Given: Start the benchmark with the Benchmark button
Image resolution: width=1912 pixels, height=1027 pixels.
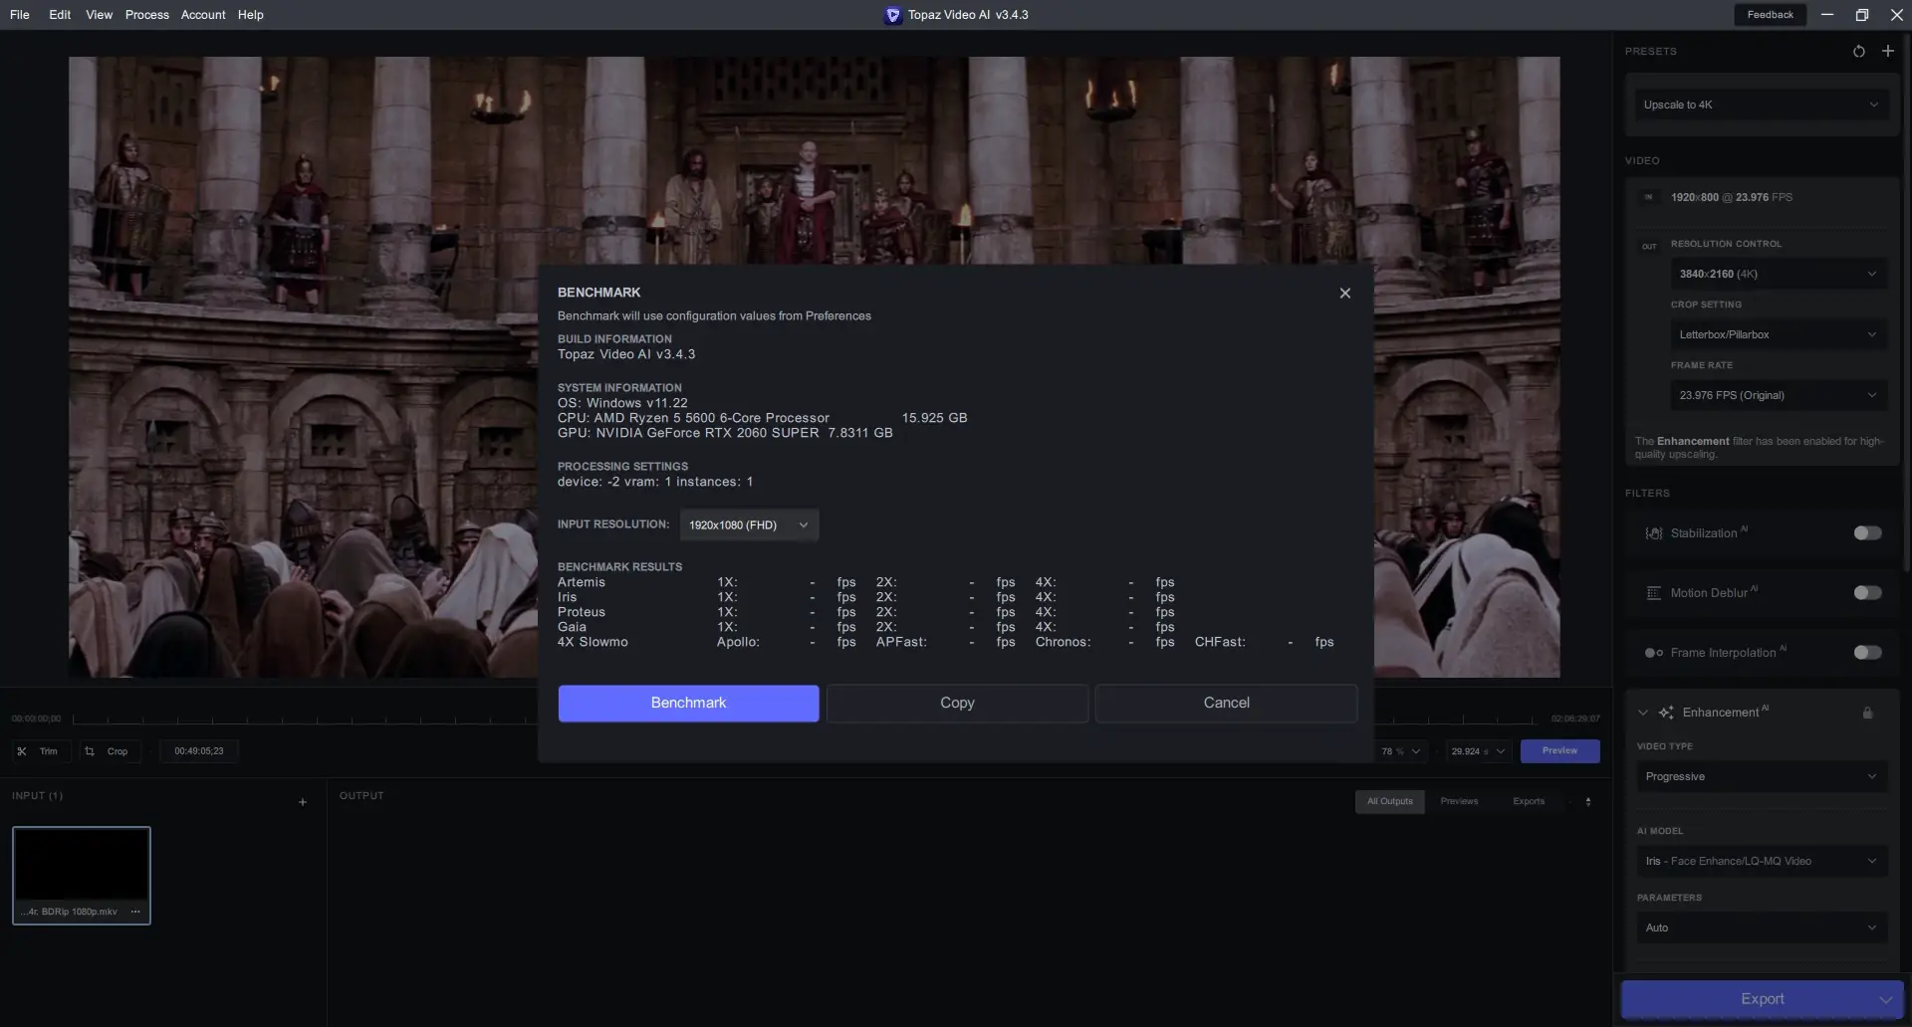Looking at the screenshot, I should [x=688, y=703].
